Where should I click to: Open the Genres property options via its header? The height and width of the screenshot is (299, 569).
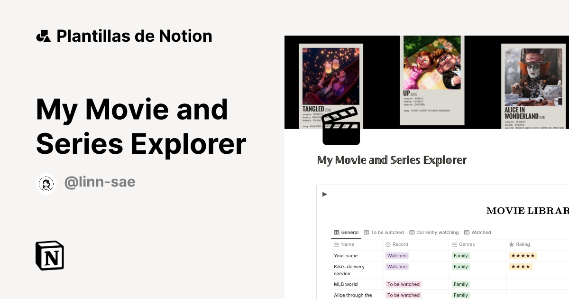[x=466, y=244]
